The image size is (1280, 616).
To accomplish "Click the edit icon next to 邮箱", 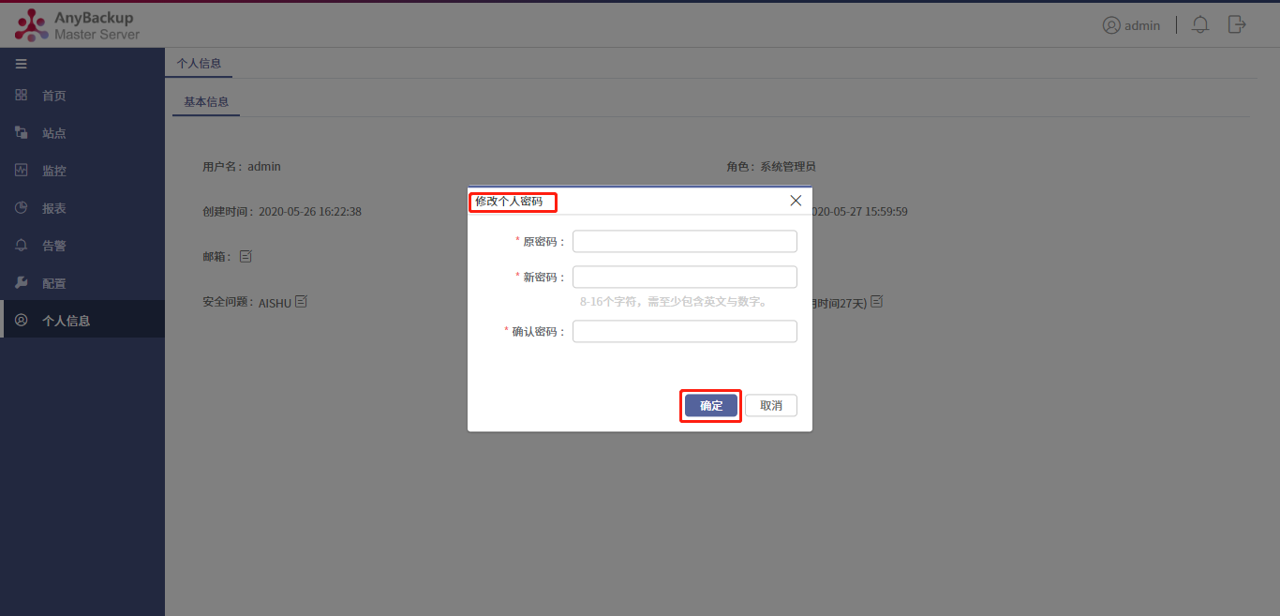I will (x=246, y=256).
